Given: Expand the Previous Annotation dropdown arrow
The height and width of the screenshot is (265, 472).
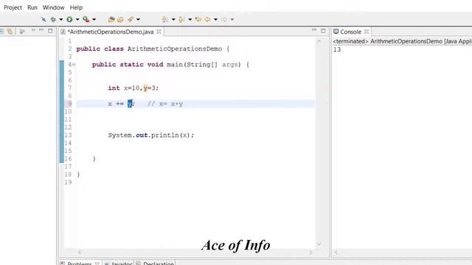Looking at the screenshot, I should coord(190,20).
